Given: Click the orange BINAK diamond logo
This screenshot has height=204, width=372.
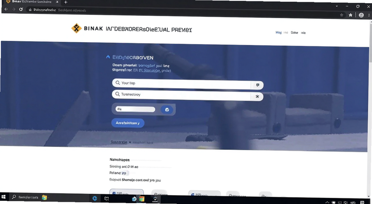Looking at the screenshot, I should 76,28.
